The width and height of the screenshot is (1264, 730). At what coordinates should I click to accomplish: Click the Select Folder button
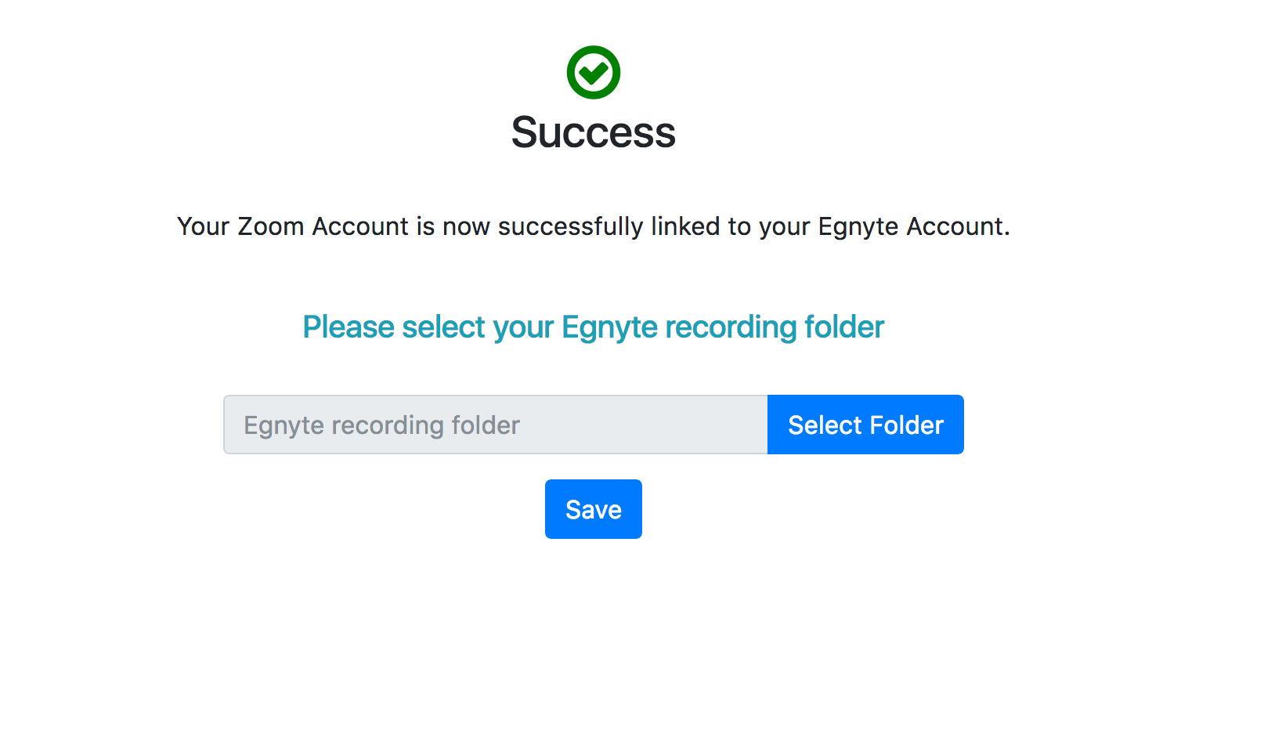865,425
